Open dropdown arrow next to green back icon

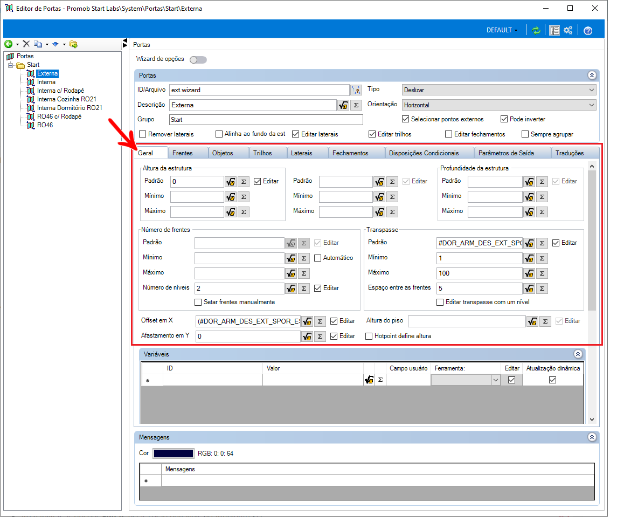coord(17,45)
